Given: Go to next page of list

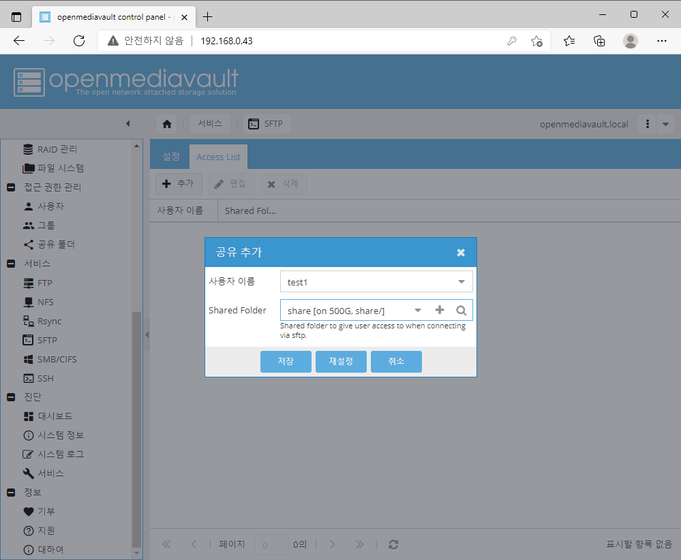Looking at the screenshot, I should click(x=332, y=544).
